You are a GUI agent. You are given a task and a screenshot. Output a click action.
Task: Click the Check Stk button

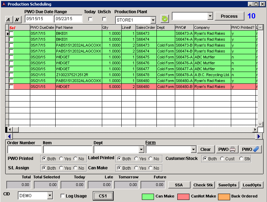[x=203, y=185]
